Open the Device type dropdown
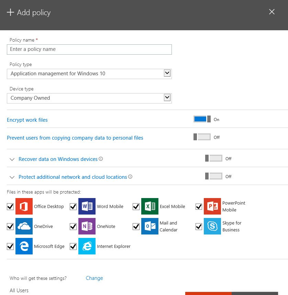This screenshot has width=288, height=295. click(x=89, y=98)
